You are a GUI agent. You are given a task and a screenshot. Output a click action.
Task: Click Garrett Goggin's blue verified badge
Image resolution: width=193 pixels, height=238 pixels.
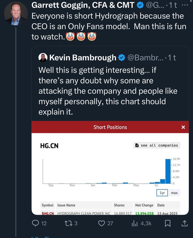[x=140, y=5]
